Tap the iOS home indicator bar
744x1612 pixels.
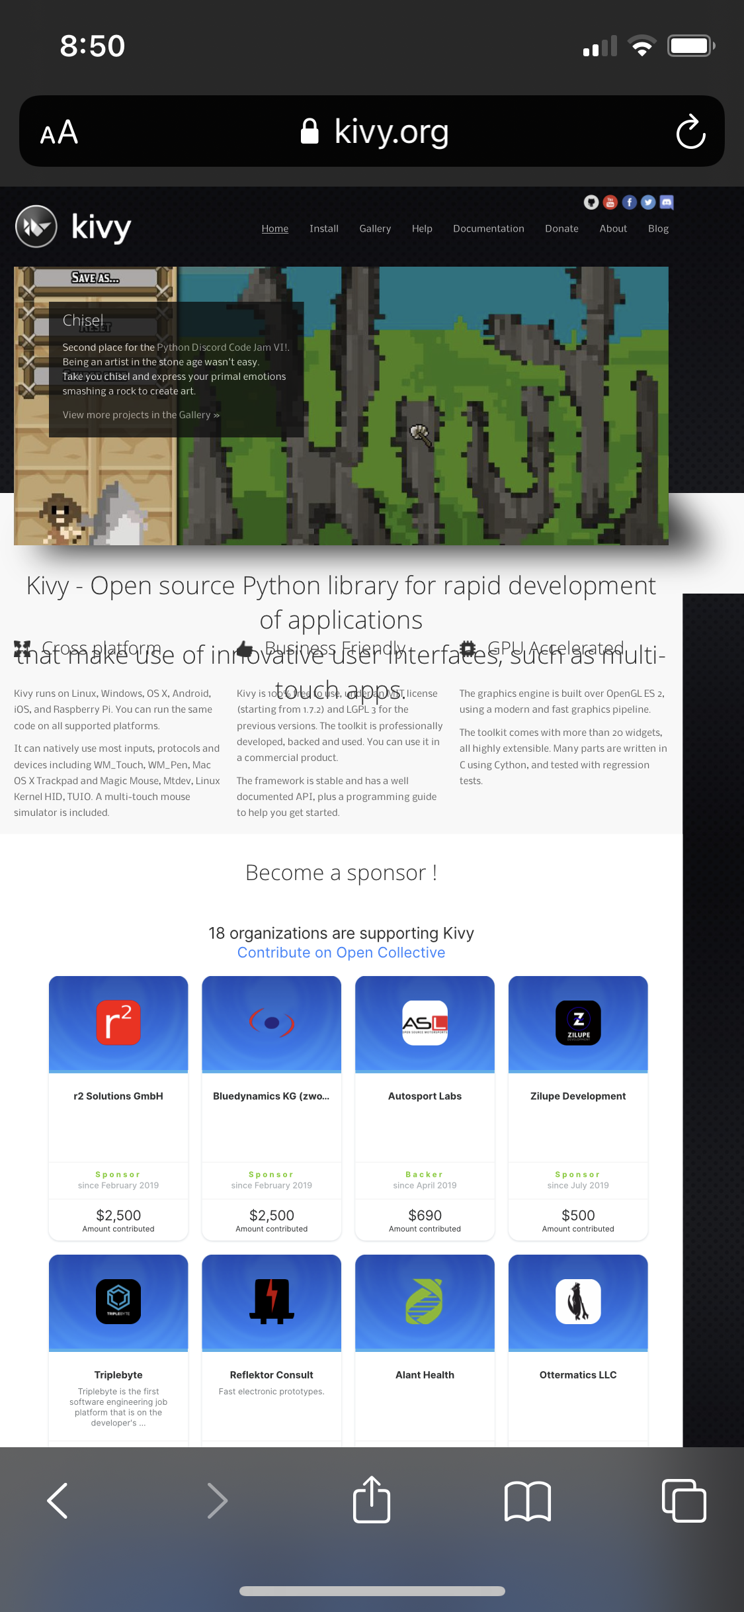372,1591
